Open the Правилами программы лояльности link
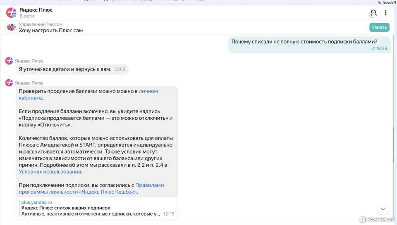Screen dimensions: 397x225 pyautogui.click(x=91, y=188)
